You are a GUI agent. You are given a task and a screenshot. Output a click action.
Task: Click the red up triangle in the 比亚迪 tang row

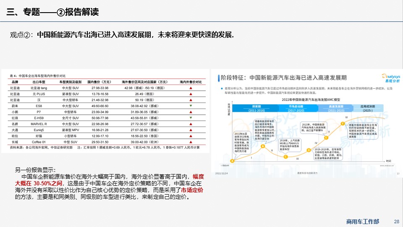pos(191,88)
